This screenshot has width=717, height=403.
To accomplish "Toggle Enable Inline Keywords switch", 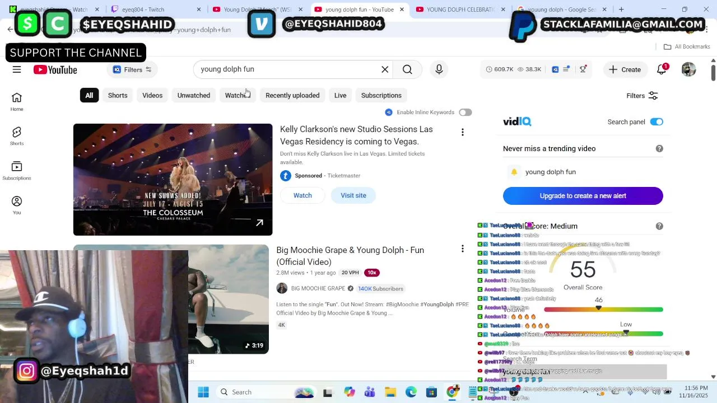I will 465,113.
